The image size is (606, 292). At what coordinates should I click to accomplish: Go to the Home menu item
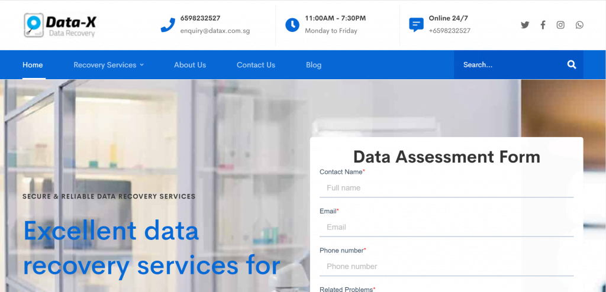[33, 65]
